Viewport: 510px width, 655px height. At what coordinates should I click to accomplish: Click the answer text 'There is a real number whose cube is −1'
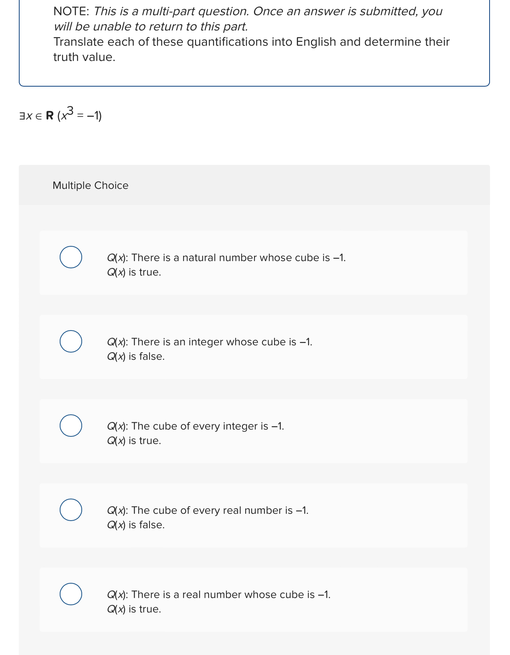(x=219, y=595)
